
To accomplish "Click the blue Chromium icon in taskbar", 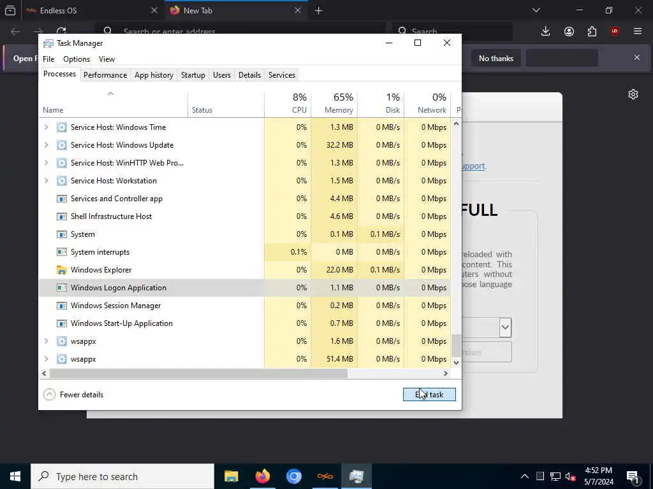I will [293, 476].
